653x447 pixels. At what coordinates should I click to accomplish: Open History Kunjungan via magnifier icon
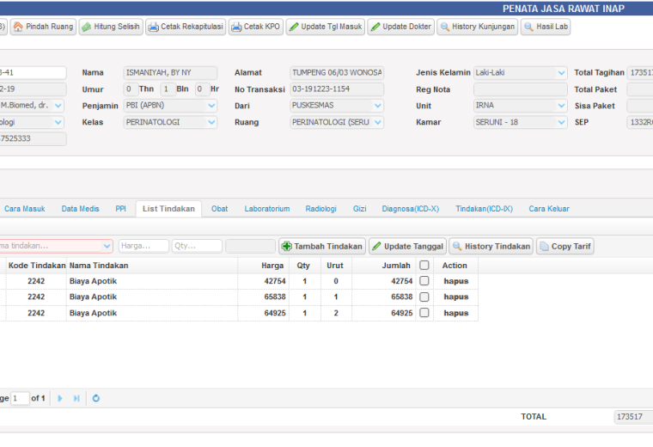[445, 27]
